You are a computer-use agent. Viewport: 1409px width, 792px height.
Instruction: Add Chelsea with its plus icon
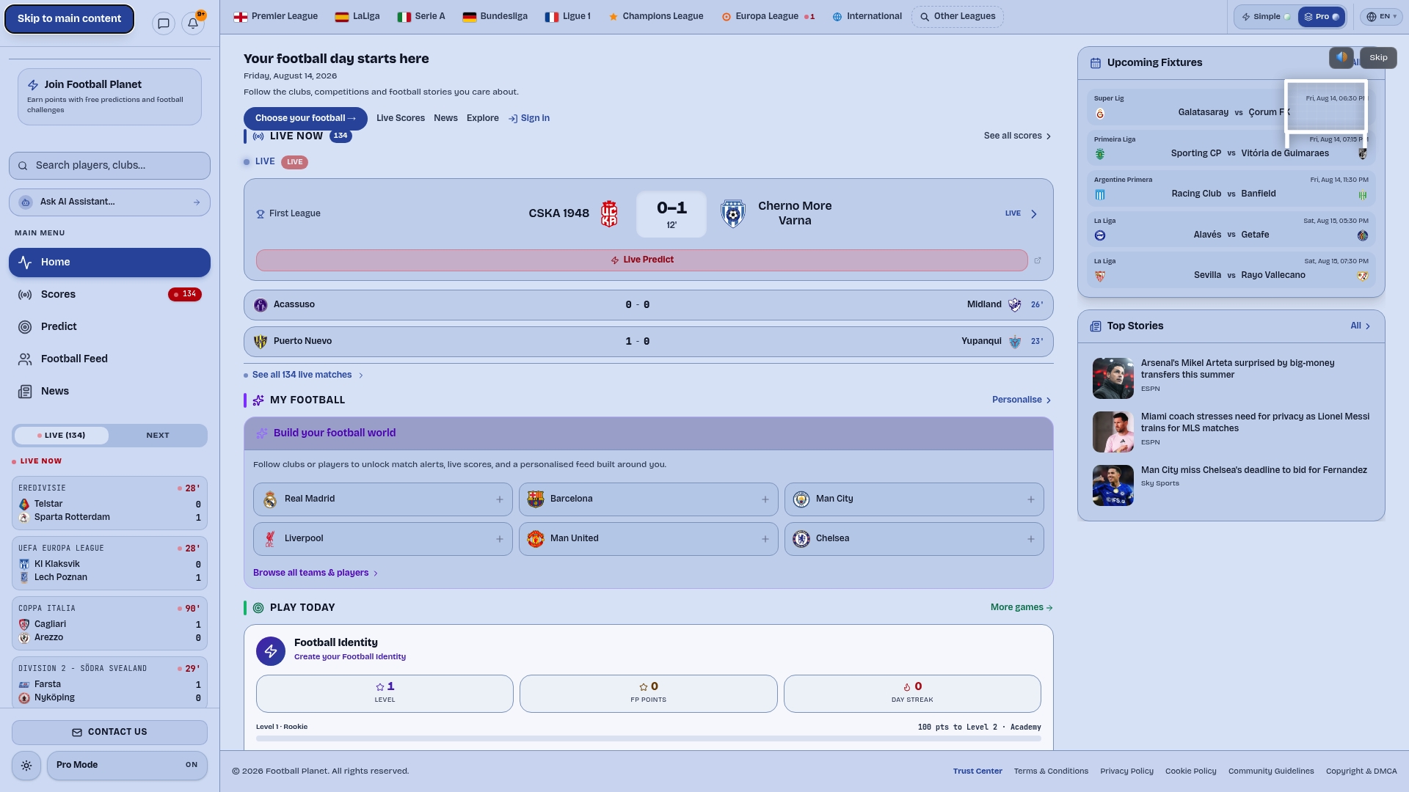1031,539
